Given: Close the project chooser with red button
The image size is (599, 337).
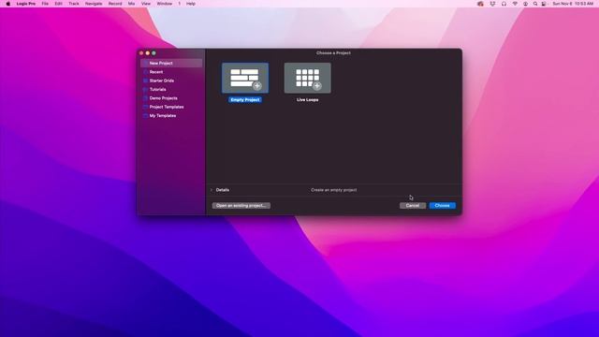Looking at the screenshot, I should click(x=141, y=53).
